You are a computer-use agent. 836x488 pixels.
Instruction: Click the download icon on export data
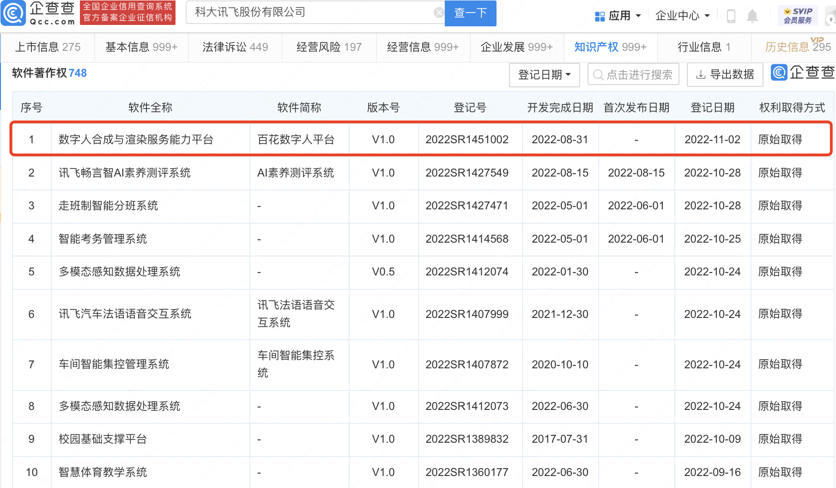tap(701, 74)
